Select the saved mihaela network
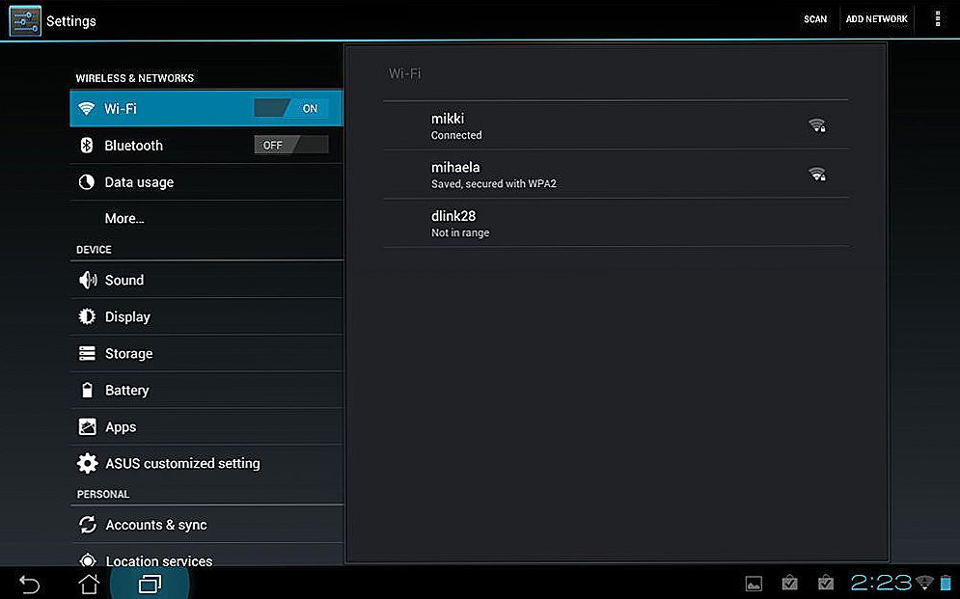The image size is (960, 599). click(616, 174)
